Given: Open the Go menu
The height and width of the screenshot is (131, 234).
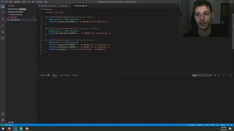Looking at the screenshot, I should pyautogui.click(x=29, y=2).
